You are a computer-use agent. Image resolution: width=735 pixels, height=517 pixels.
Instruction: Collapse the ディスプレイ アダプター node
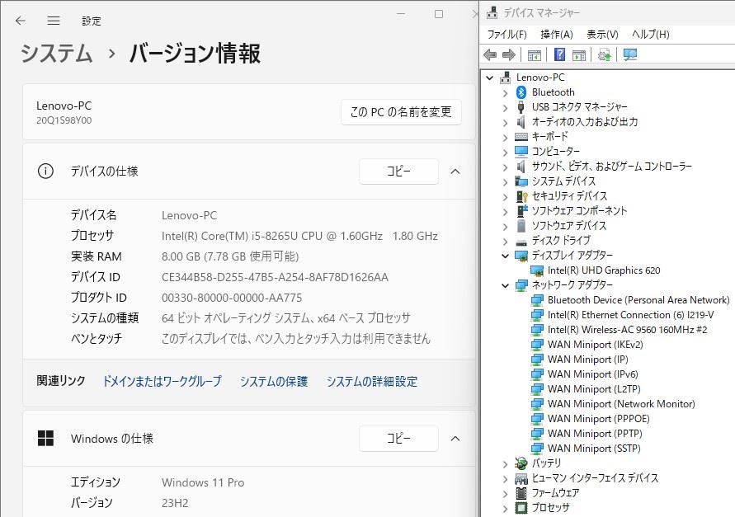pos(505,256)
